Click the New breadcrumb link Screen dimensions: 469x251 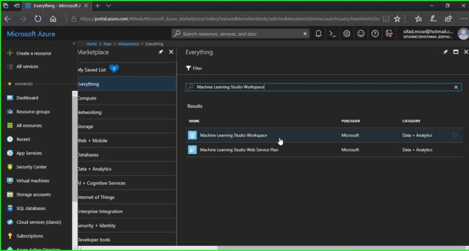(x=107, y=44)
